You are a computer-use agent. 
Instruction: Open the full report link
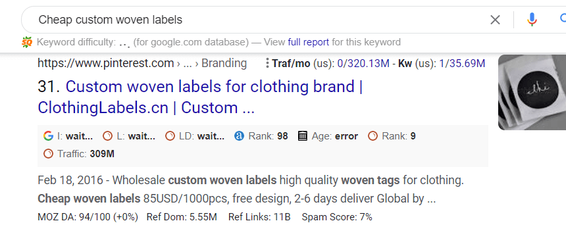coord(308,42)
